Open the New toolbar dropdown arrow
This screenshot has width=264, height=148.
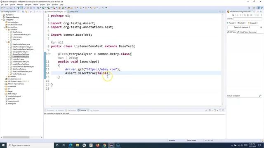5,8
